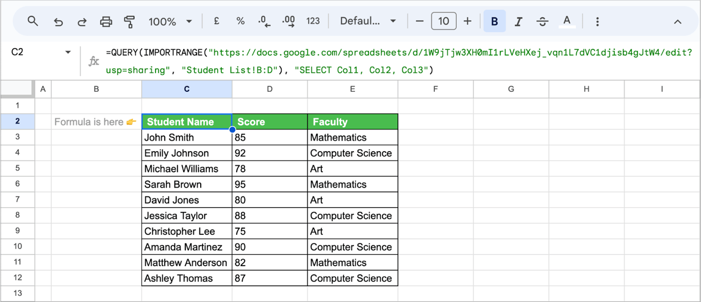Select column B header

[x=96, y=89]
